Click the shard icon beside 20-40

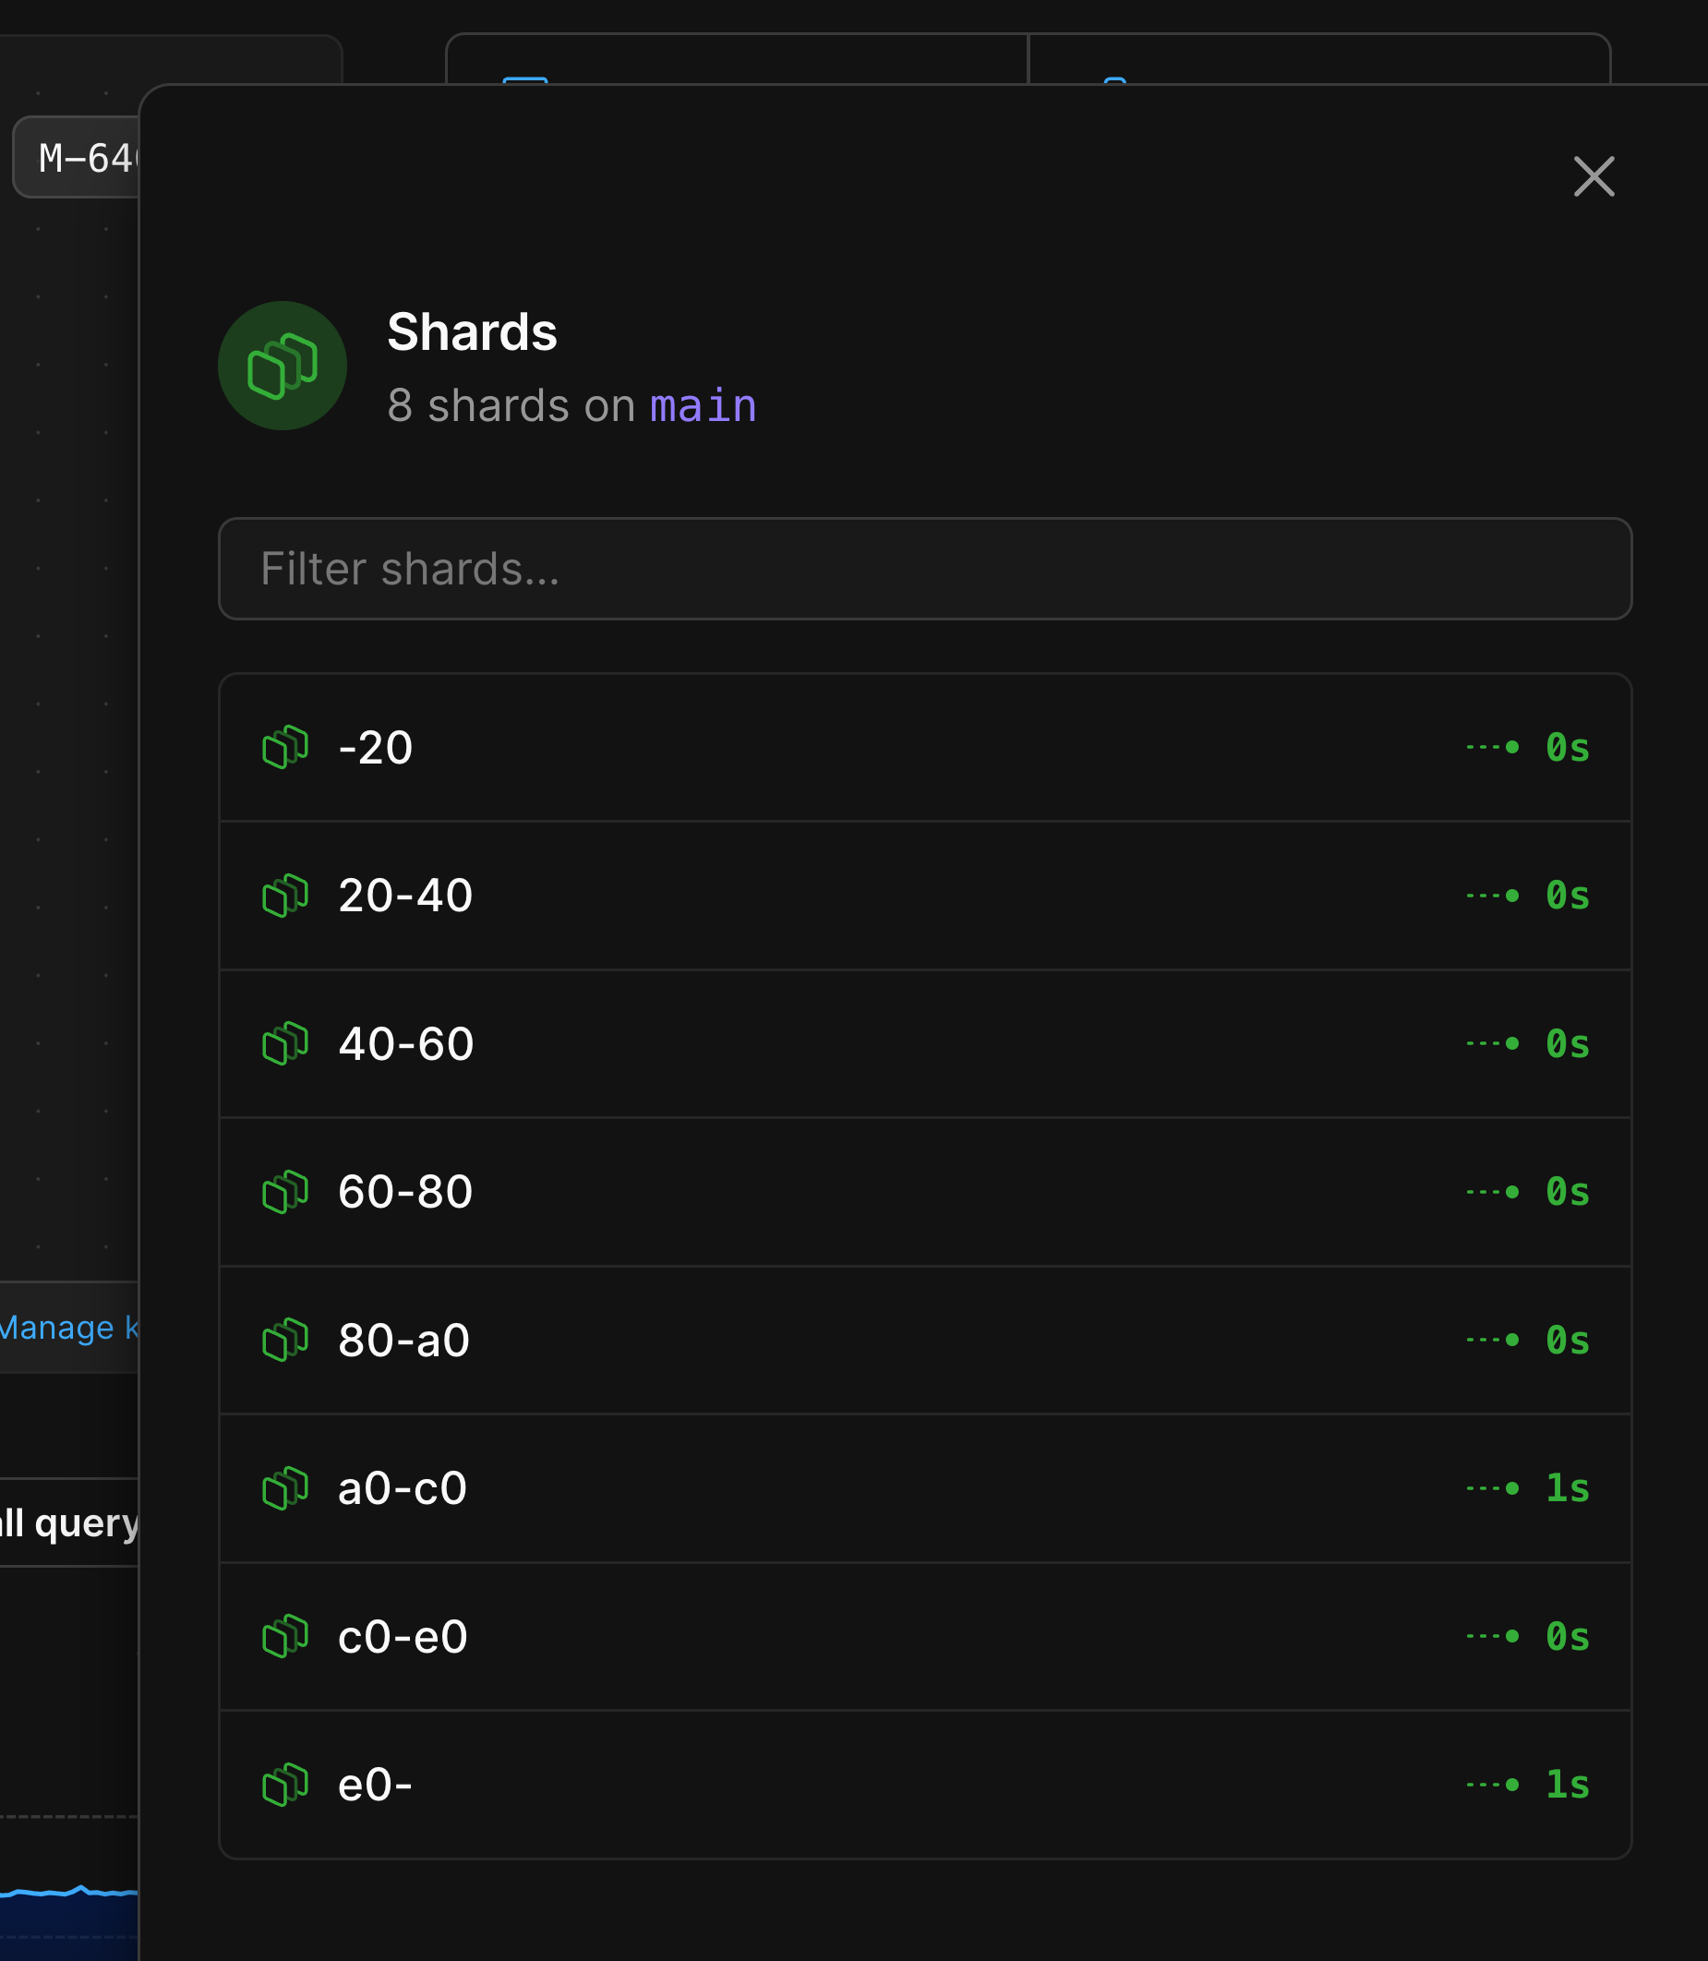(x=284, y=896)
